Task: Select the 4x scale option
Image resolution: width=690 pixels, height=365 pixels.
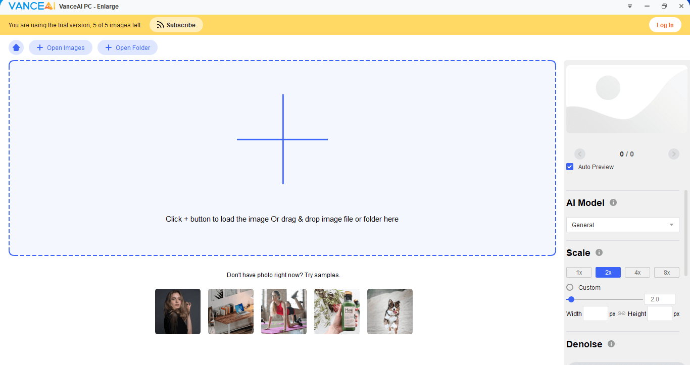Action: [x=637, y=272]
